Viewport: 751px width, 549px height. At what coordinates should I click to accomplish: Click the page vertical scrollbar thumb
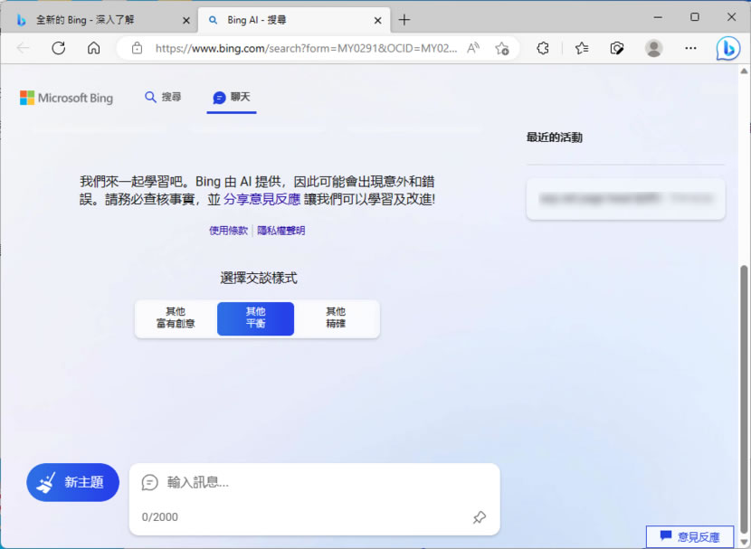(744, 400)
